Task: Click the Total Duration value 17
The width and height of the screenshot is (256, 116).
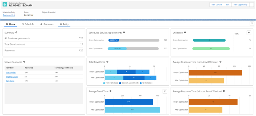Action: coord(82,44)
